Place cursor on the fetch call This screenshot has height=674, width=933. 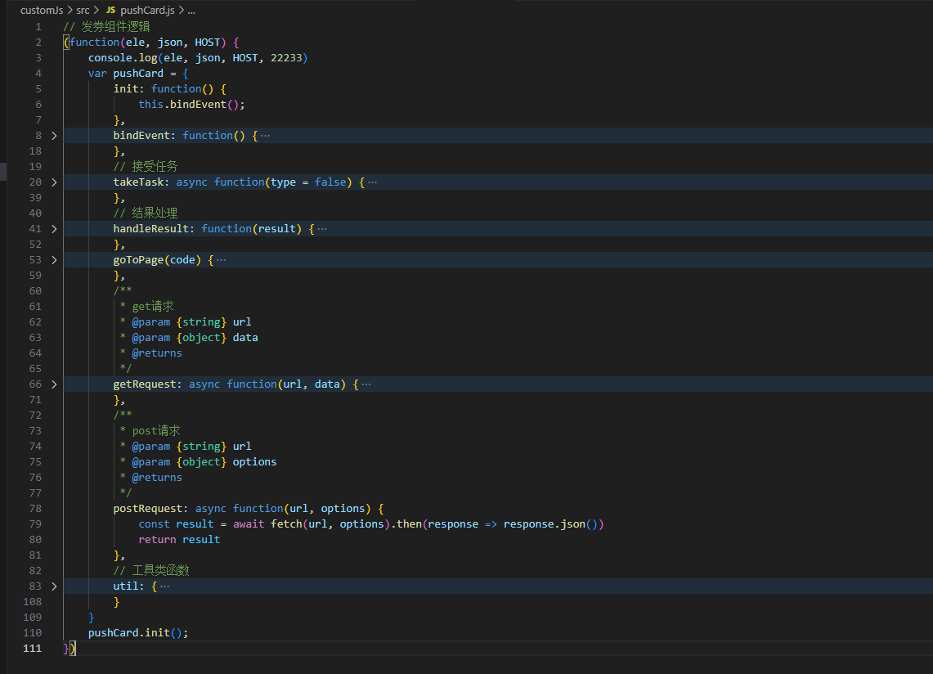286,524
